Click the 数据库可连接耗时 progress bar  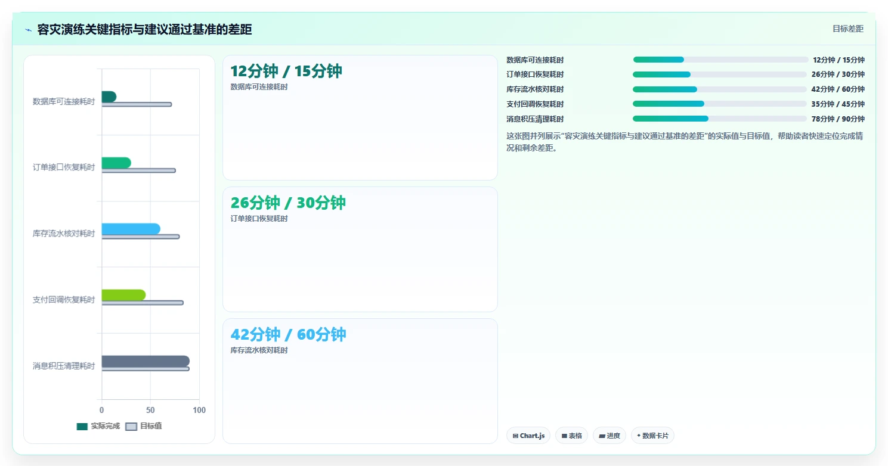pyautogui.click(x=720, y=60)
